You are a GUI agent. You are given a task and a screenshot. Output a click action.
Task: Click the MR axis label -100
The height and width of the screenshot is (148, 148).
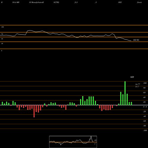pyautogui.click(x=145, y=131)
